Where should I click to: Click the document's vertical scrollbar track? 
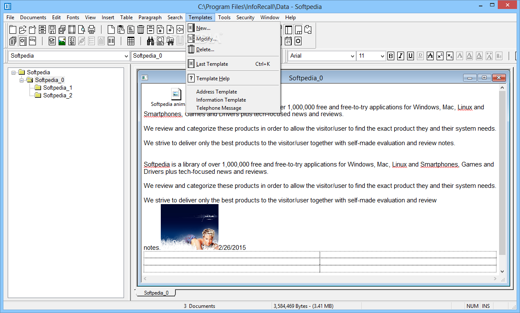(502, 173)
